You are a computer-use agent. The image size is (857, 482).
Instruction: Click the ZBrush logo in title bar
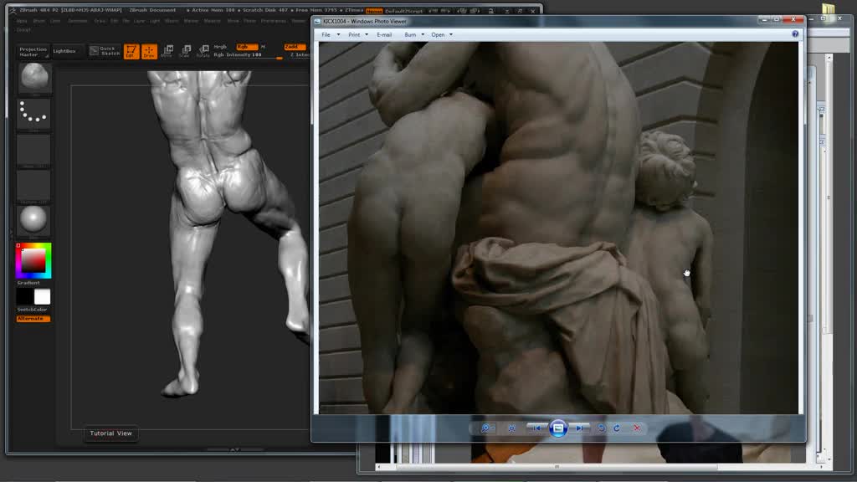pyautogui.click(x=13, y=10)
